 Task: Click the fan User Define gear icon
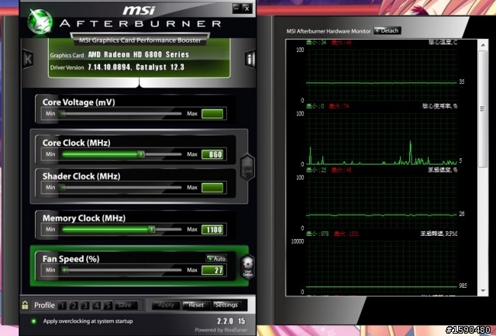click(247, 267)
